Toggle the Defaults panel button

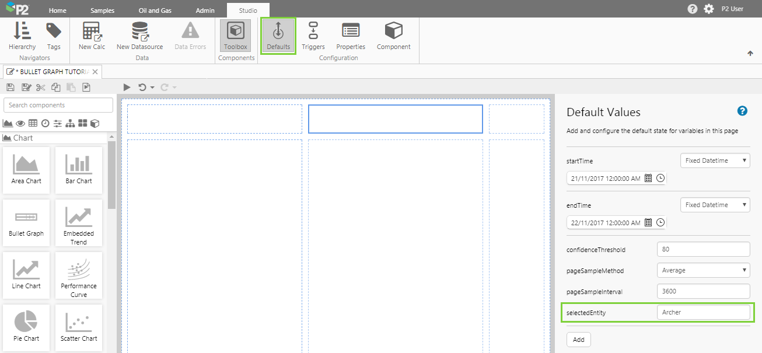click(x=278, y=36)
